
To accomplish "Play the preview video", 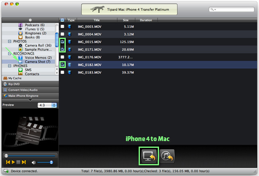I will click(14, 162).
